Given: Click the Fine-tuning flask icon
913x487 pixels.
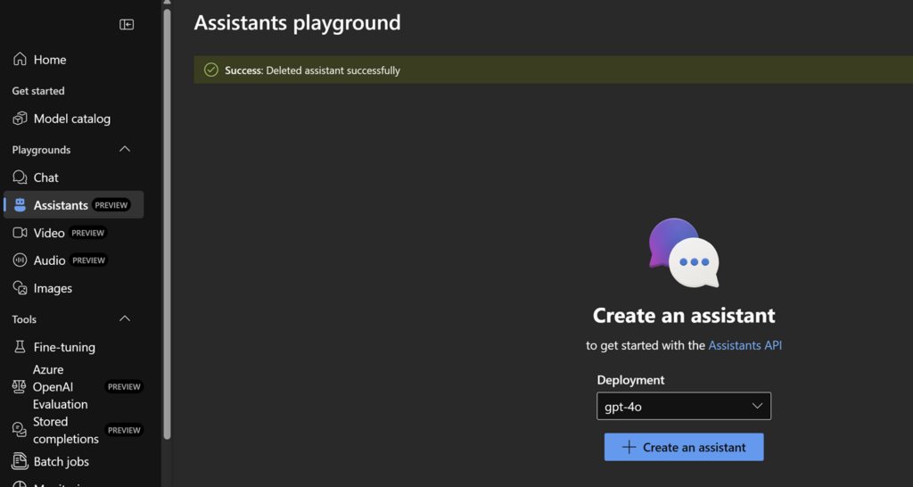Looking at the screenshot, I should (20, 347).
